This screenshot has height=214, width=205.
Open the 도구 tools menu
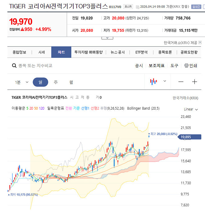(x=174, y=66)
